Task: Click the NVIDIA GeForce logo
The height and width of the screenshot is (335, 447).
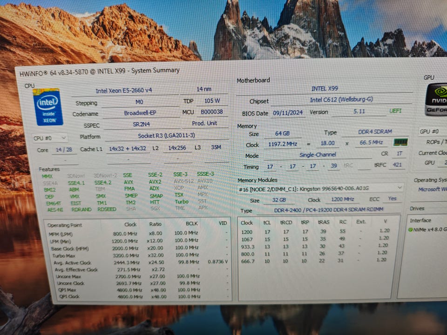Action: (x=436, y=100)
